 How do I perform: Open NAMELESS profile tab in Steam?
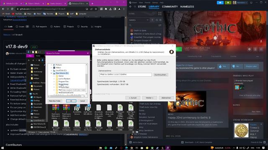(187, 7)
